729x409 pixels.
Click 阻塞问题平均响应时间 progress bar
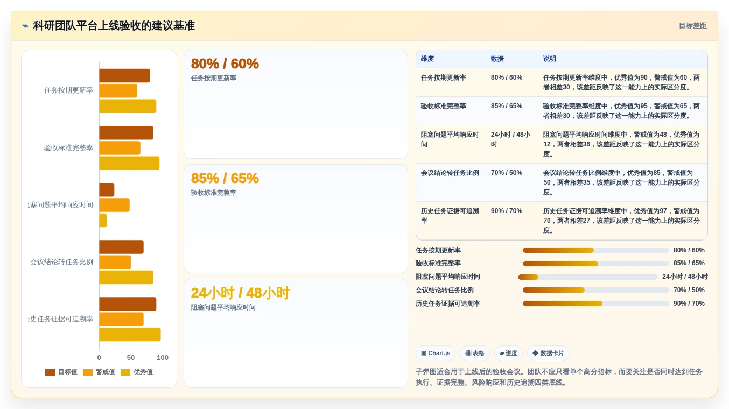click(x=588, y=277)
